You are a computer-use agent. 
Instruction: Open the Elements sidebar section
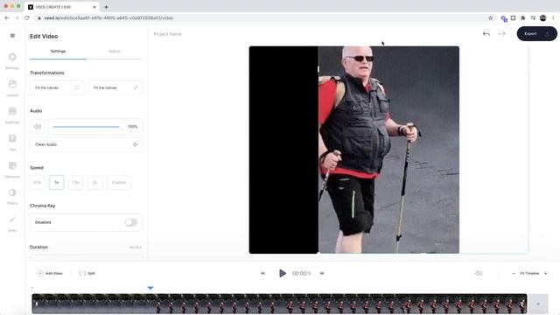12,169
